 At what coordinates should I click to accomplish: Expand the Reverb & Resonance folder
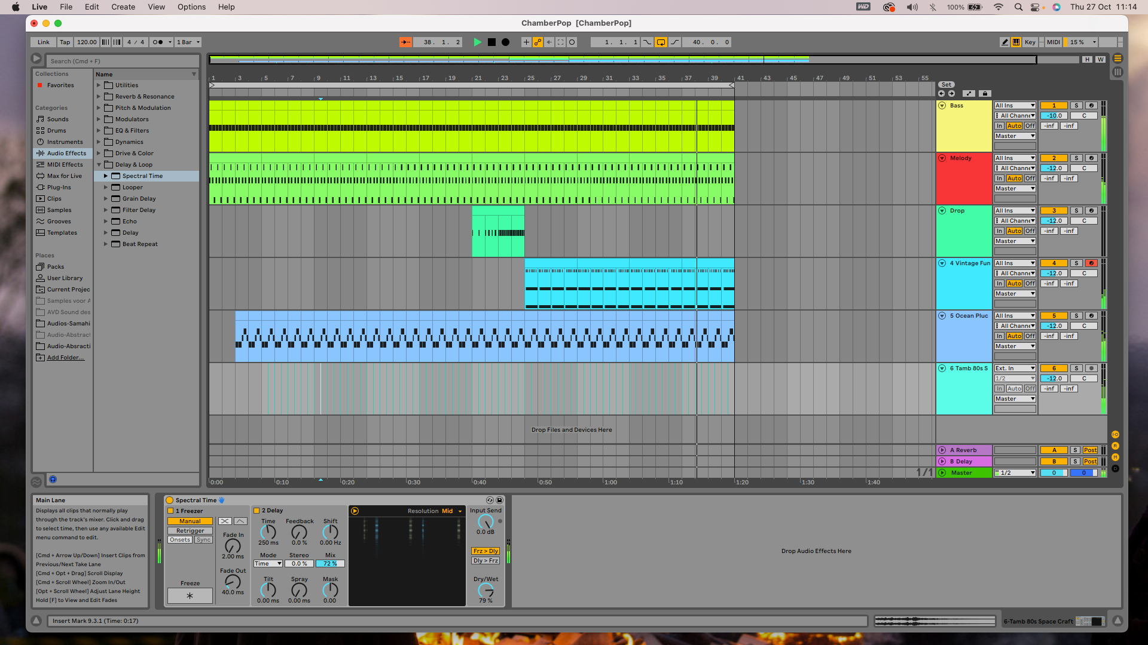click(99, 97)
